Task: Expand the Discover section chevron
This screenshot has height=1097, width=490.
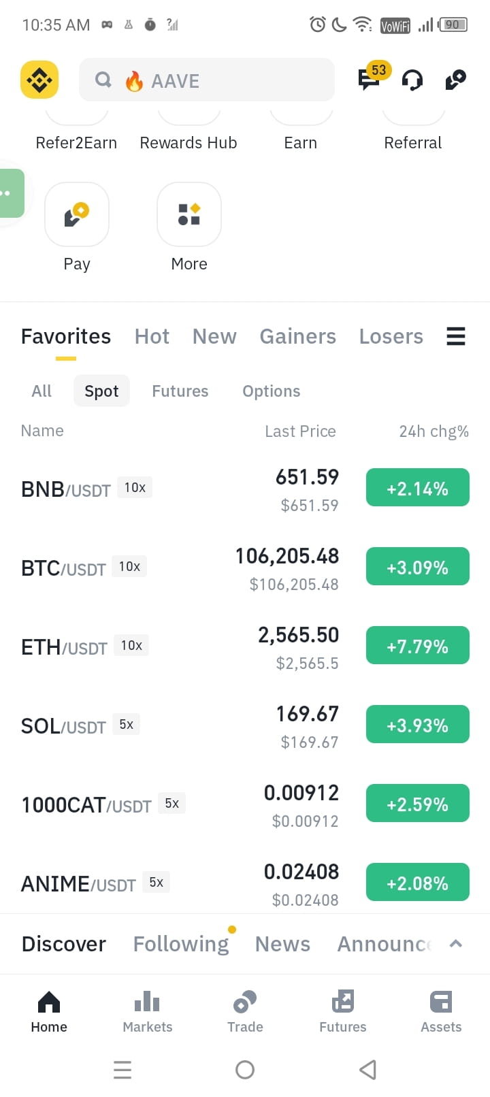Action: tap(456, 943)
